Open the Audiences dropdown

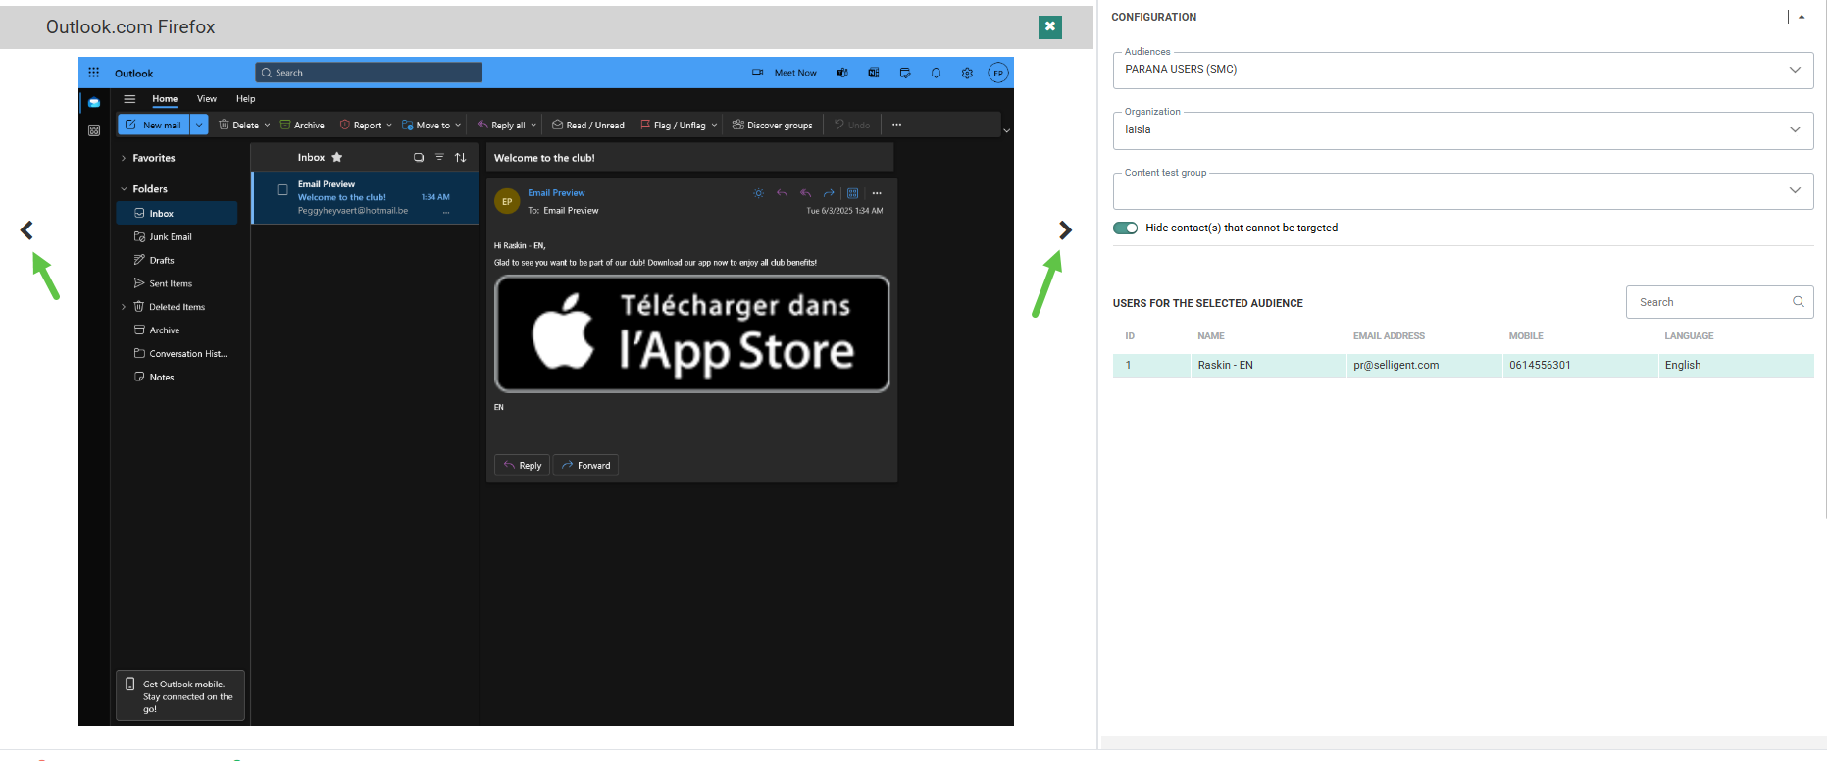pyautogui.click(x=1461, y=70)
